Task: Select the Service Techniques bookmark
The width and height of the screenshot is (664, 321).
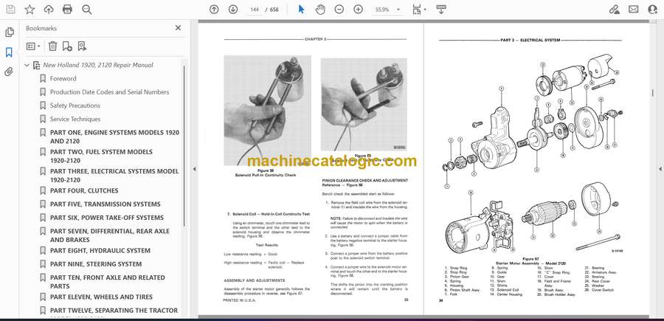Action: tap(75, 119)
